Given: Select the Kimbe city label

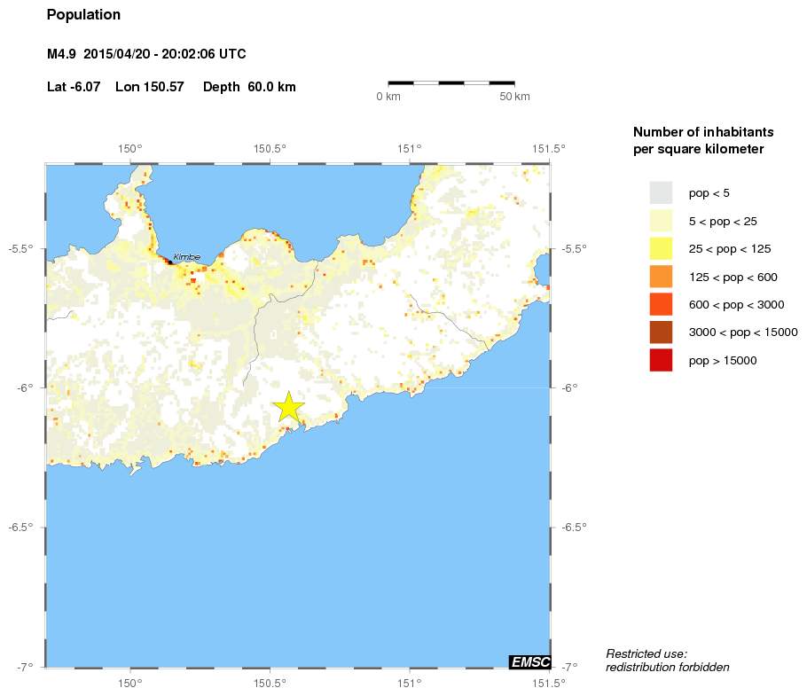Looking at the screenshot, I should (x=186, y=257).
